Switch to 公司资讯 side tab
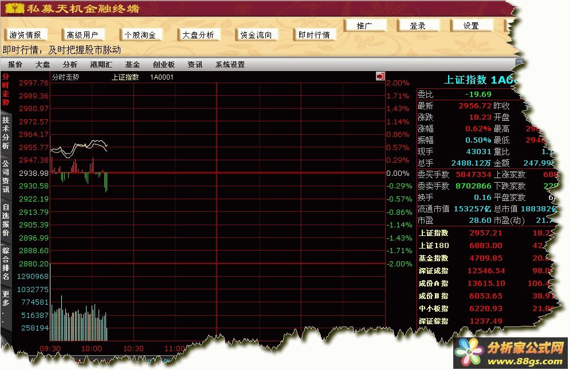 (5, 176)
